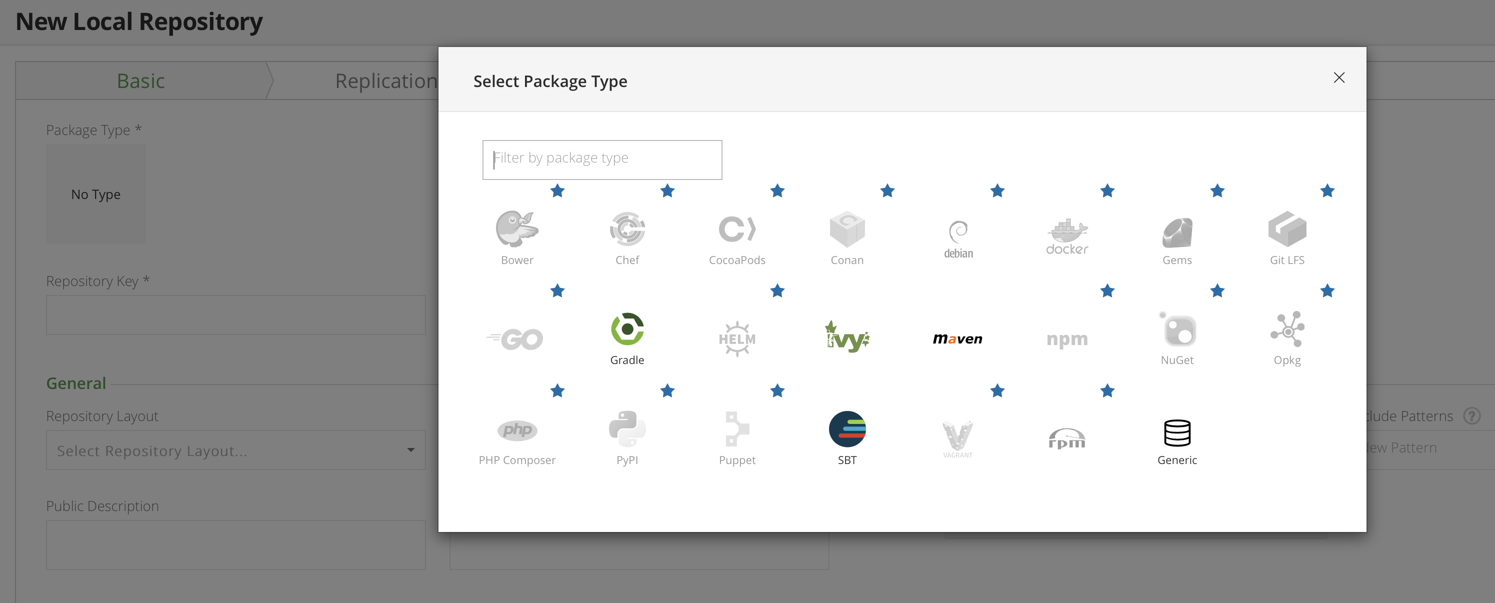Toggle the star above Bower

[x=557, y=191]
